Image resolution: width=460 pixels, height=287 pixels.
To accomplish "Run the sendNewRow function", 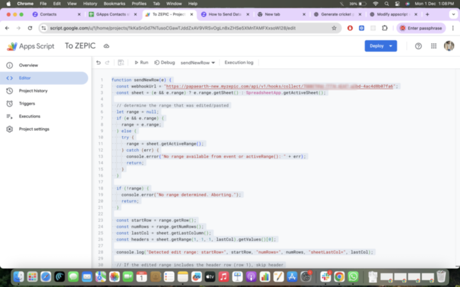I will pyautogui.click(x=141, y=63).
